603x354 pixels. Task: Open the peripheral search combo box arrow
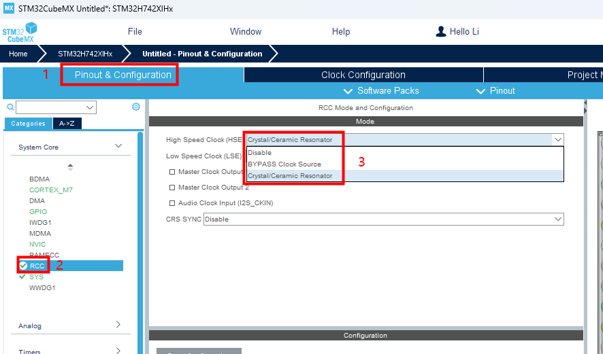coord(90,107)
